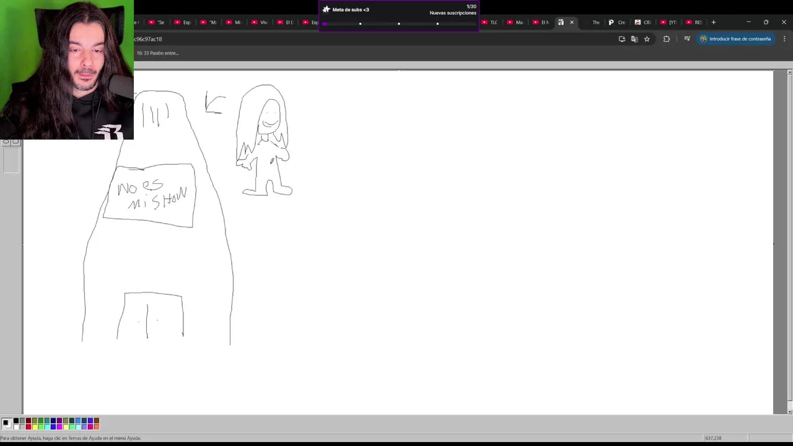The height and width of the screenshot is (446, 793).
Task: Select the bright red color swatch
Action: pyautogui.click(x=28, y=427)
